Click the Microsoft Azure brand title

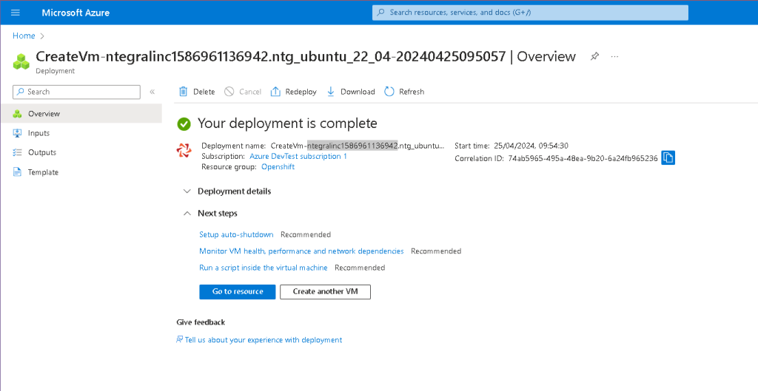[76, 13]
